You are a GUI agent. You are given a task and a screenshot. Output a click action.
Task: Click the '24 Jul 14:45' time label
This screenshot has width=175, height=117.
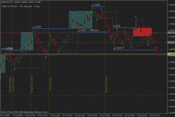105,115
